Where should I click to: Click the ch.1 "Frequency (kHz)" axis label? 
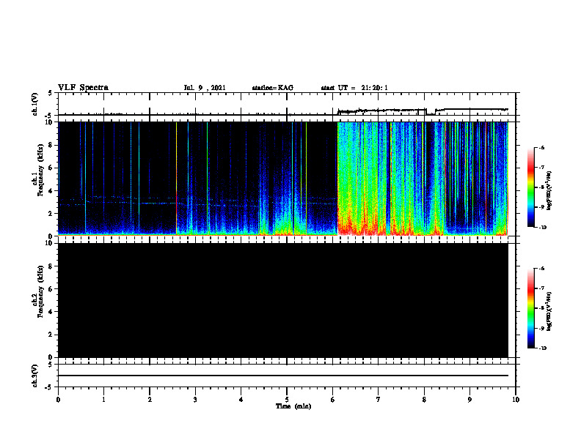(x=41, y=170)
